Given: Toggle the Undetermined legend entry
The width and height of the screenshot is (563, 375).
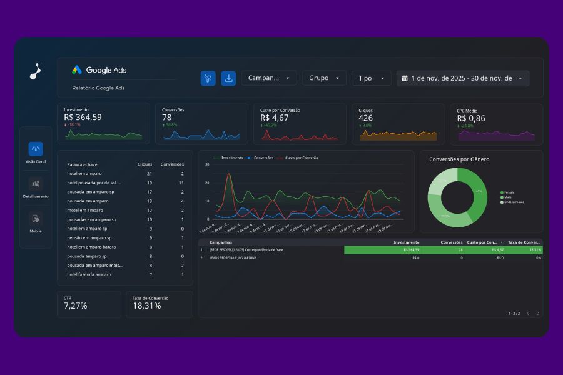Looking at the screenshot, I should [512, 202].
